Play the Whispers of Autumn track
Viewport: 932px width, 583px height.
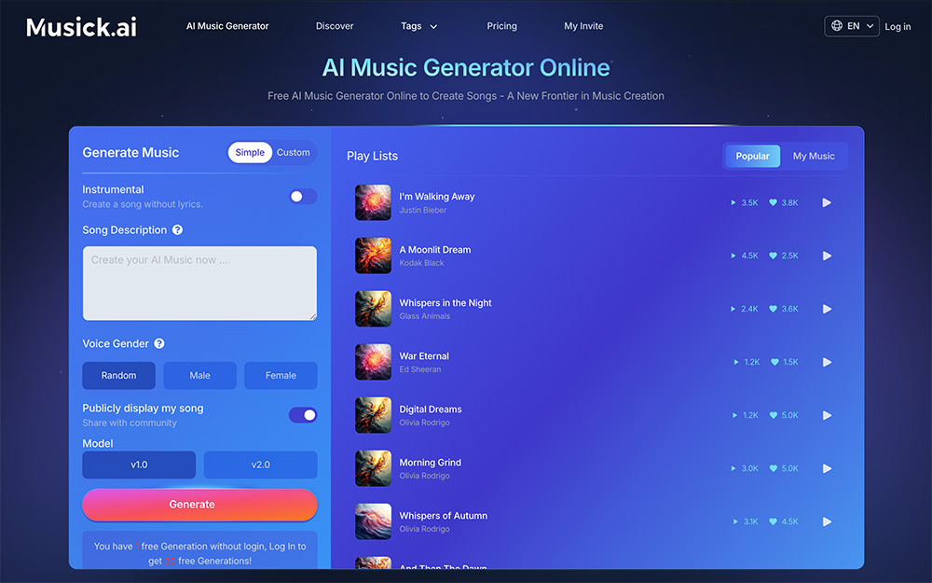point(827,521)
